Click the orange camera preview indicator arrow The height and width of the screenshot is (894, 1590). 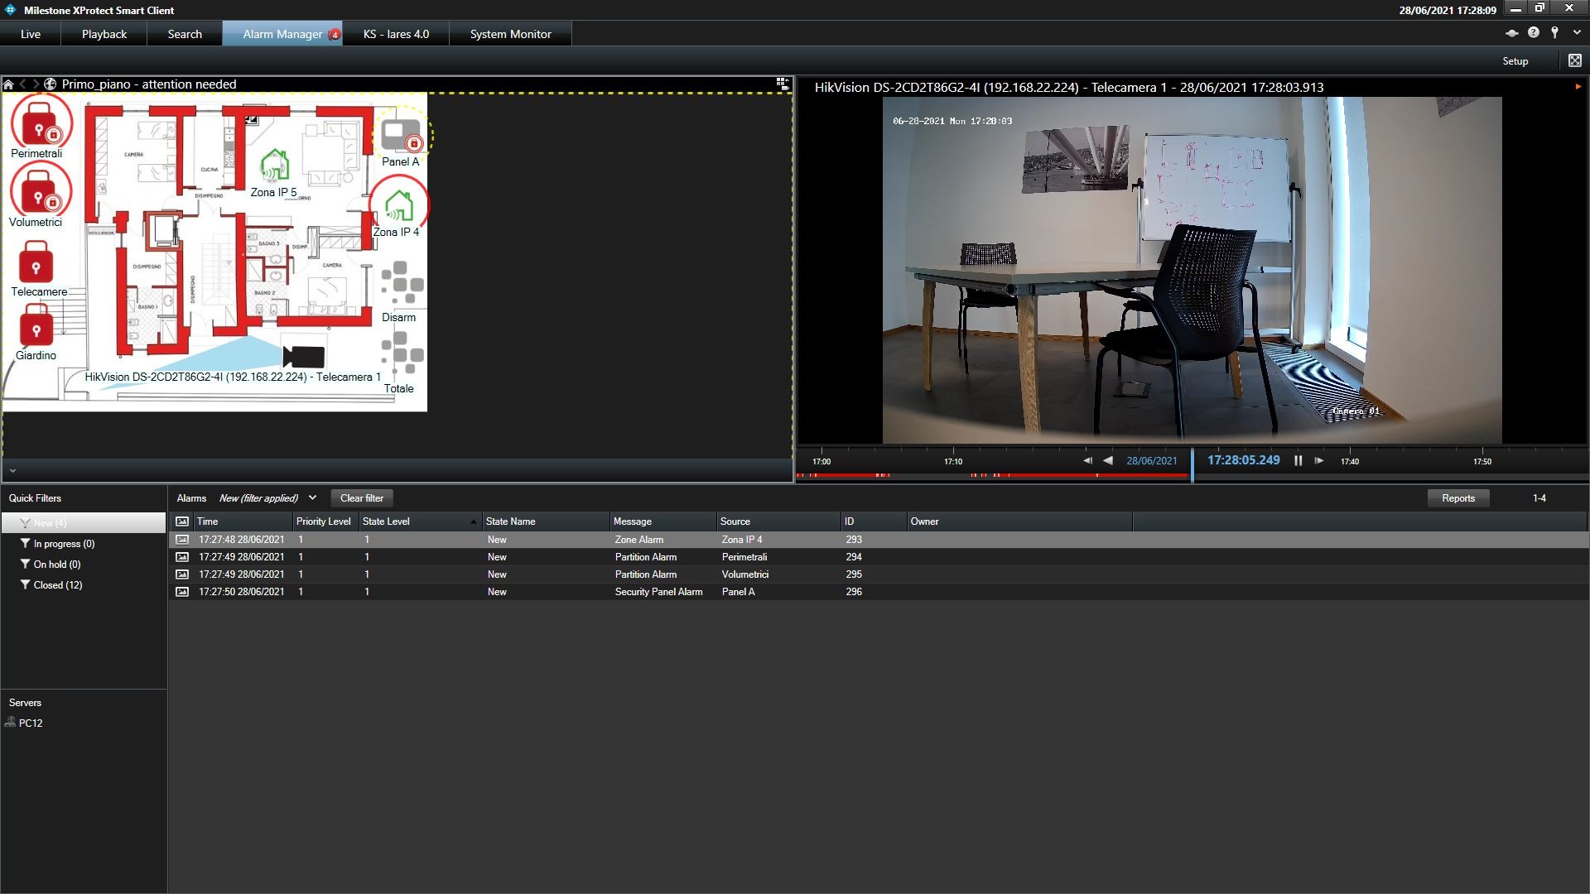[1578, 87]
